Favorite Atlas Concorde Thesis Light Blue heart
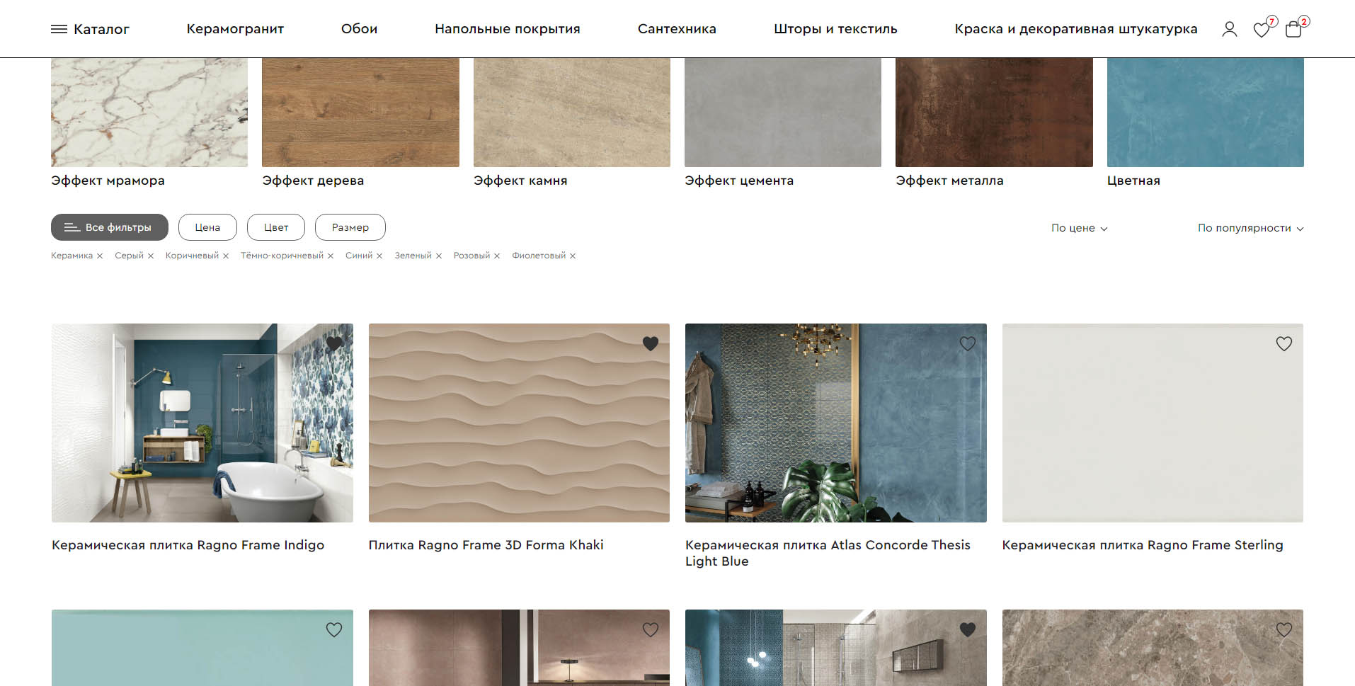 (968, 343)
